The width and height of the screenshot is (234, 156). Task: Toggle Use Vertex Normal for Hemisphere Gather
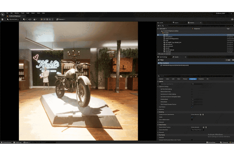coord(192,97)
